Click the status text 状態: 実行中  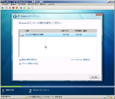tap(6, 97)
